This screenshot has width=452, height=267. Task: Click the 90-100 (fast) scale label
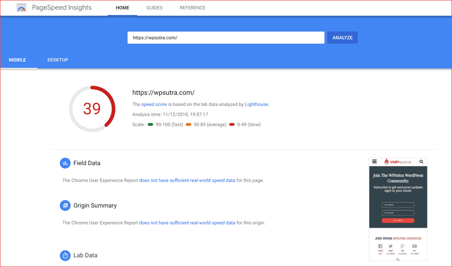(x=169, y=124)
